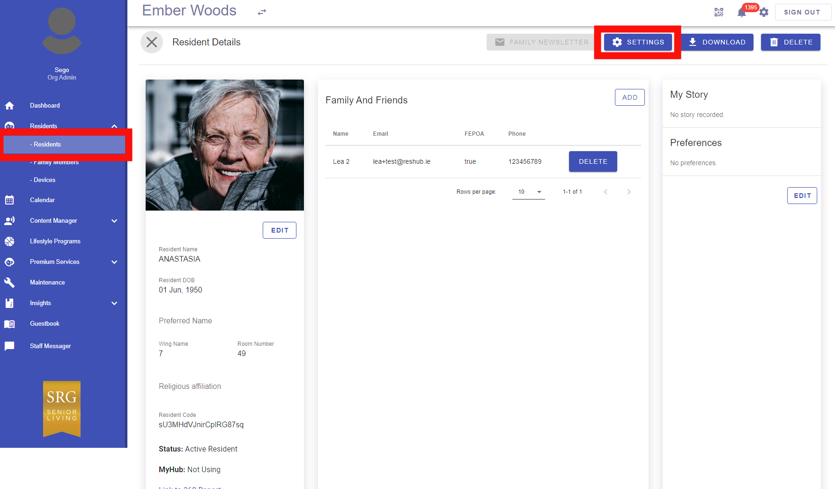Open notifications bell with 1395 badge

pyautogui.click(x=742, y=12)
